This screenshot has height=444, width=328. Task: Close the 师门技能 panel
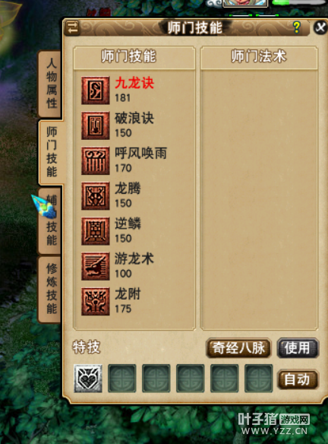coord(320,27)
